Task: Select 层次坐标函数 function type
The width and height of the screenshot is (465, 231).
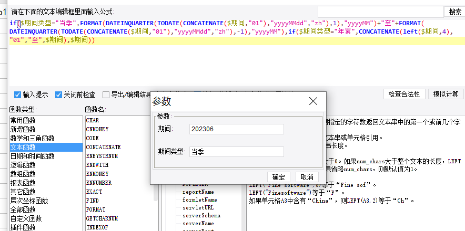Action: pyautogui.click(x=46, y=201)
